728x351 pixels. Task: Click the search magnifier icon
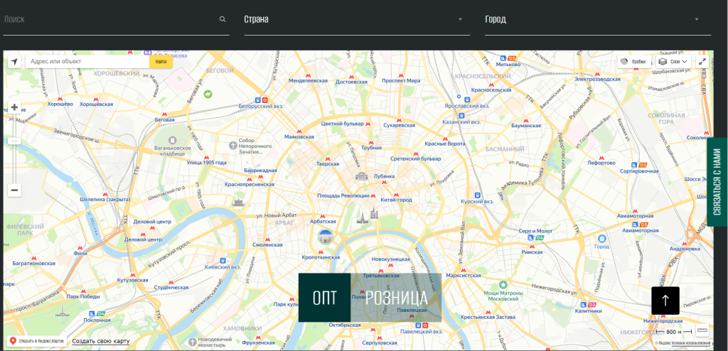(x=223, y=19)
